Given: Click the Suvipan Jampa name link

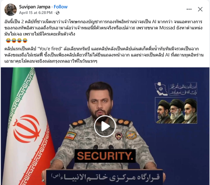Looking at the screenshot, I should (x=35, y=7).
